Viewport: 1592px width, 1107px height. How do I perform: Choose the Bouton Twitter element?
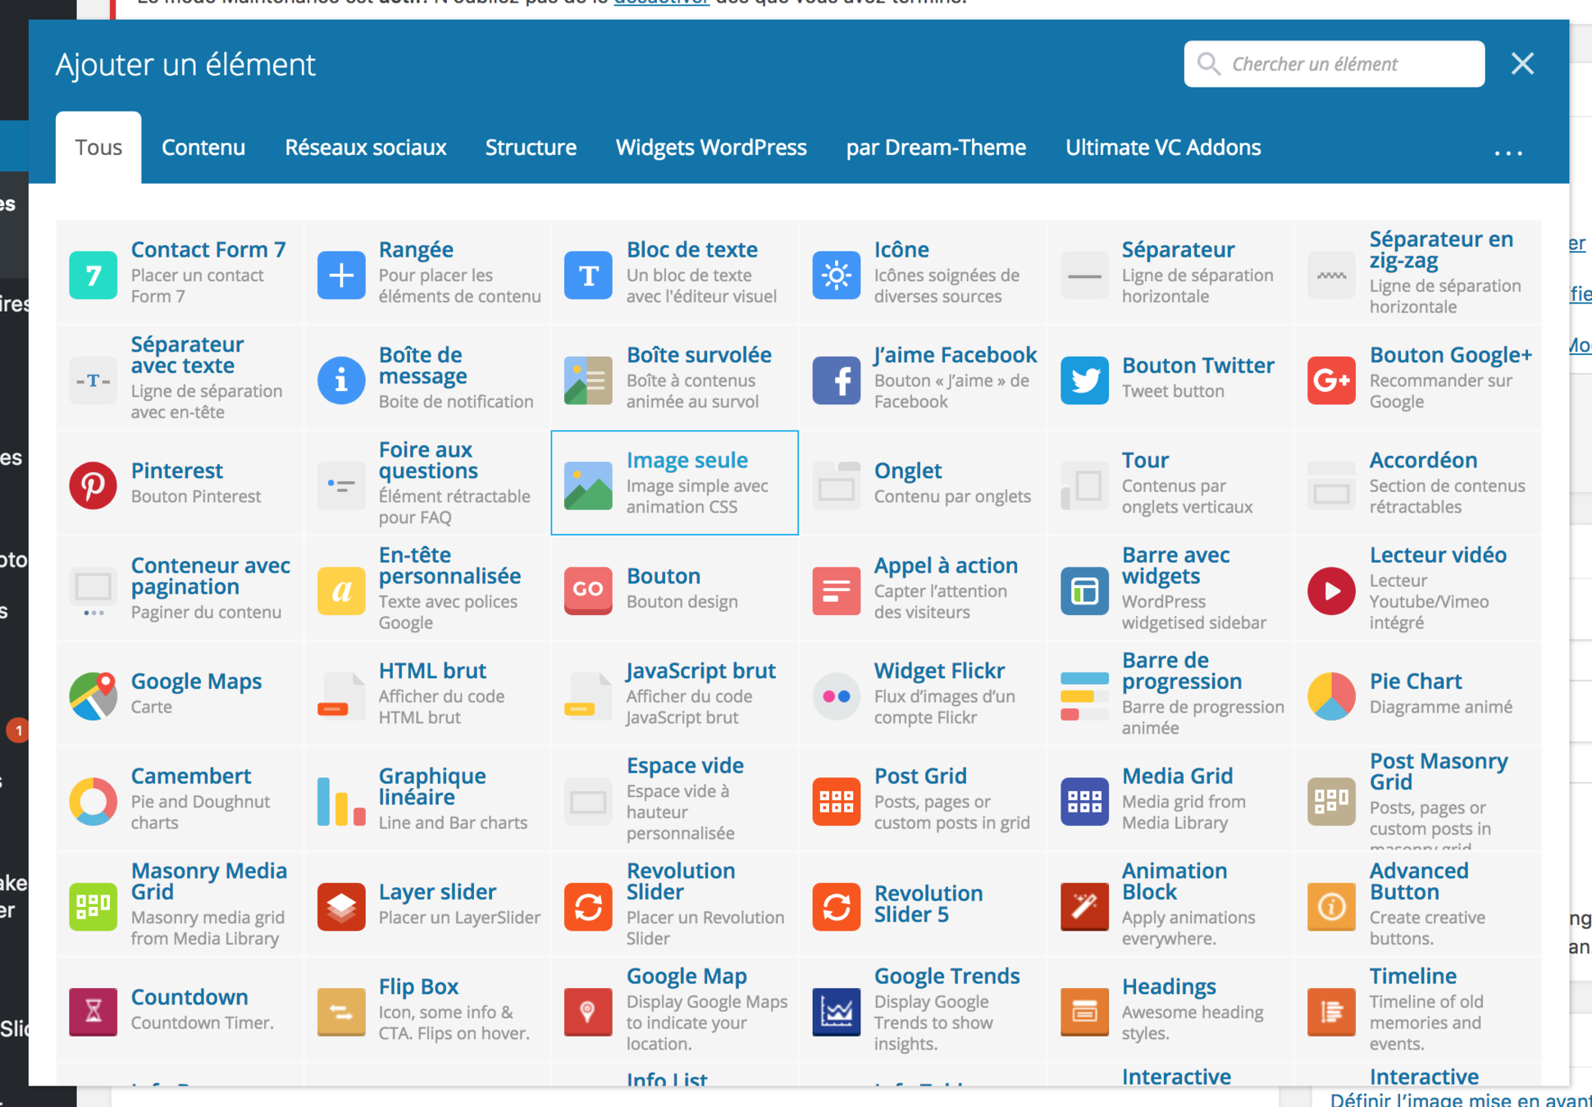(1197, 366)
